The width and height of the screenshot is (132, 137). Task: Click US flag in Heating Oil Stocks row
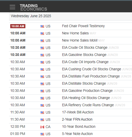(x=42, y=98)
